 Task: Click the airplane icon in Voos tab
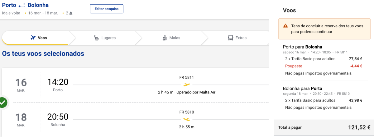click(33, 38)
